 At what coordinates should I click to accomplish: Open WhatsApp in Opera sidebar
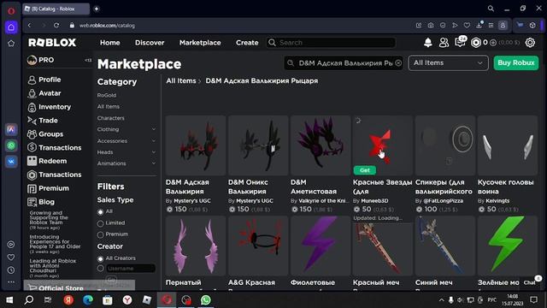pyautogui.click(x=11, y=145)
